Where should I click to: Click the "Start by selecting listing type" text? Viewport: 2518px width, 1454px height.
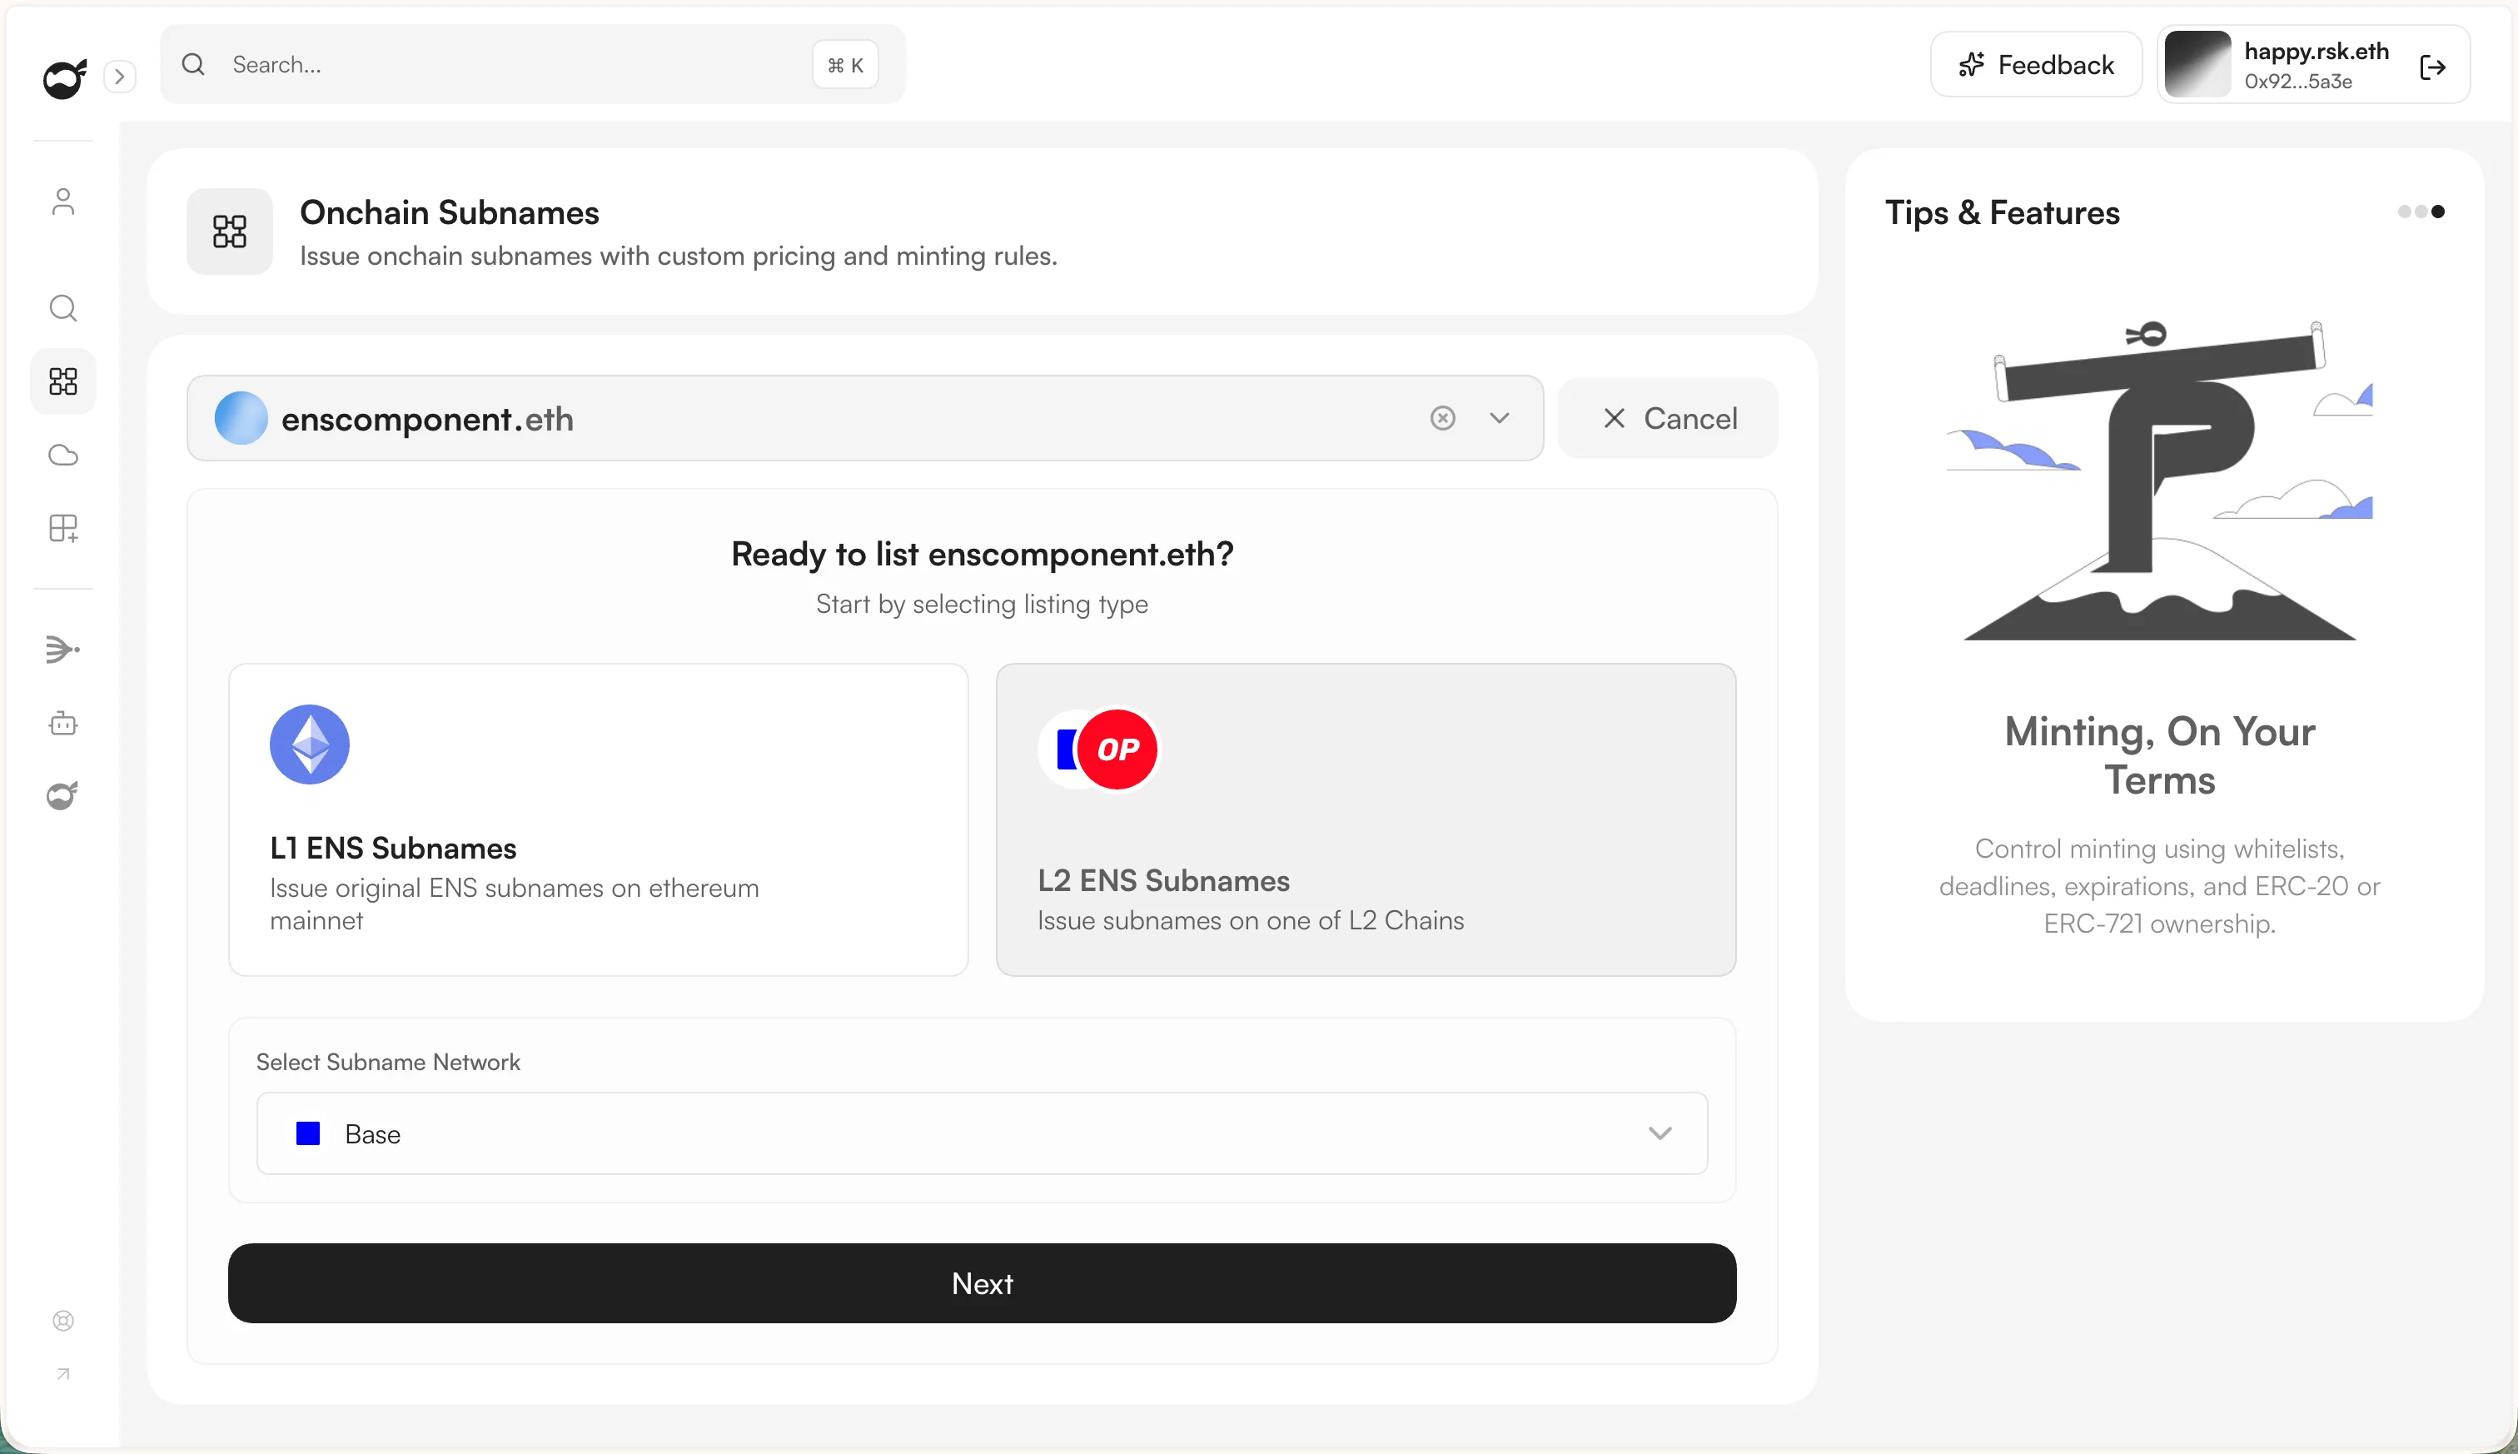(x=983, y=605)
